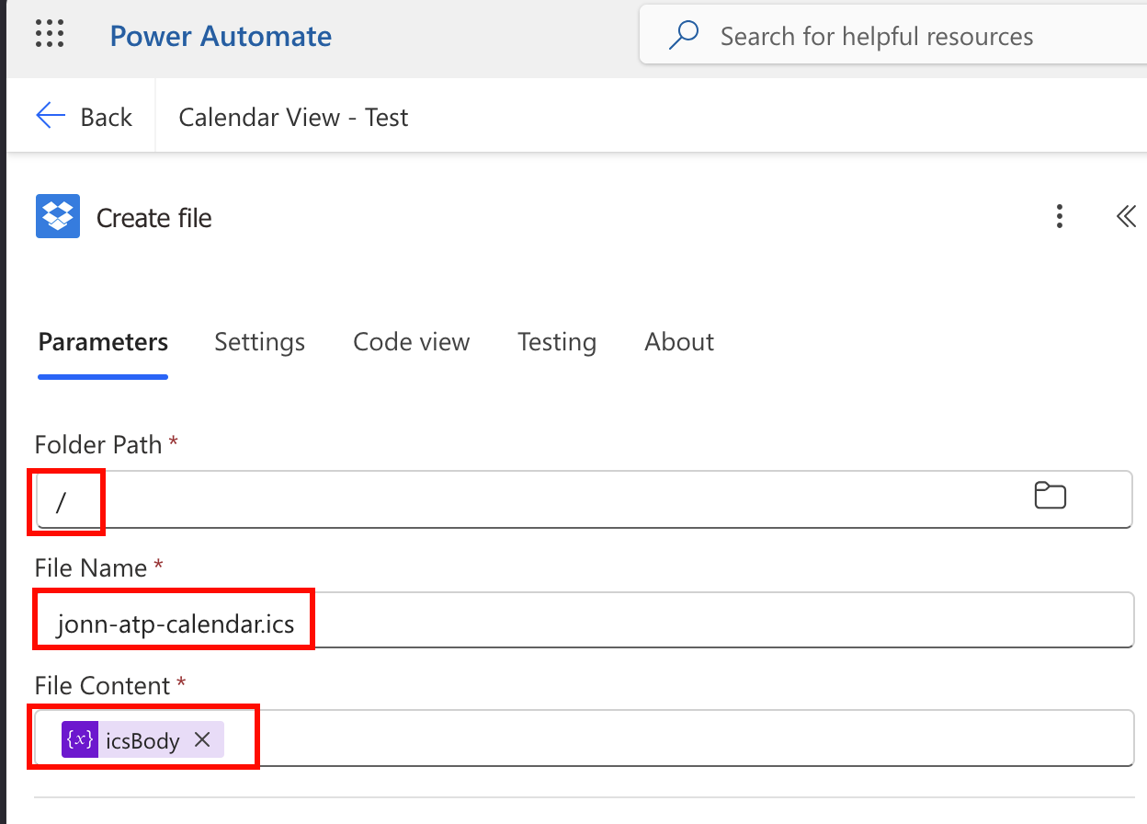Viewport: 1147px width, 824px height.
Task: Click the File Name field
Action: (x=584, y=620)
